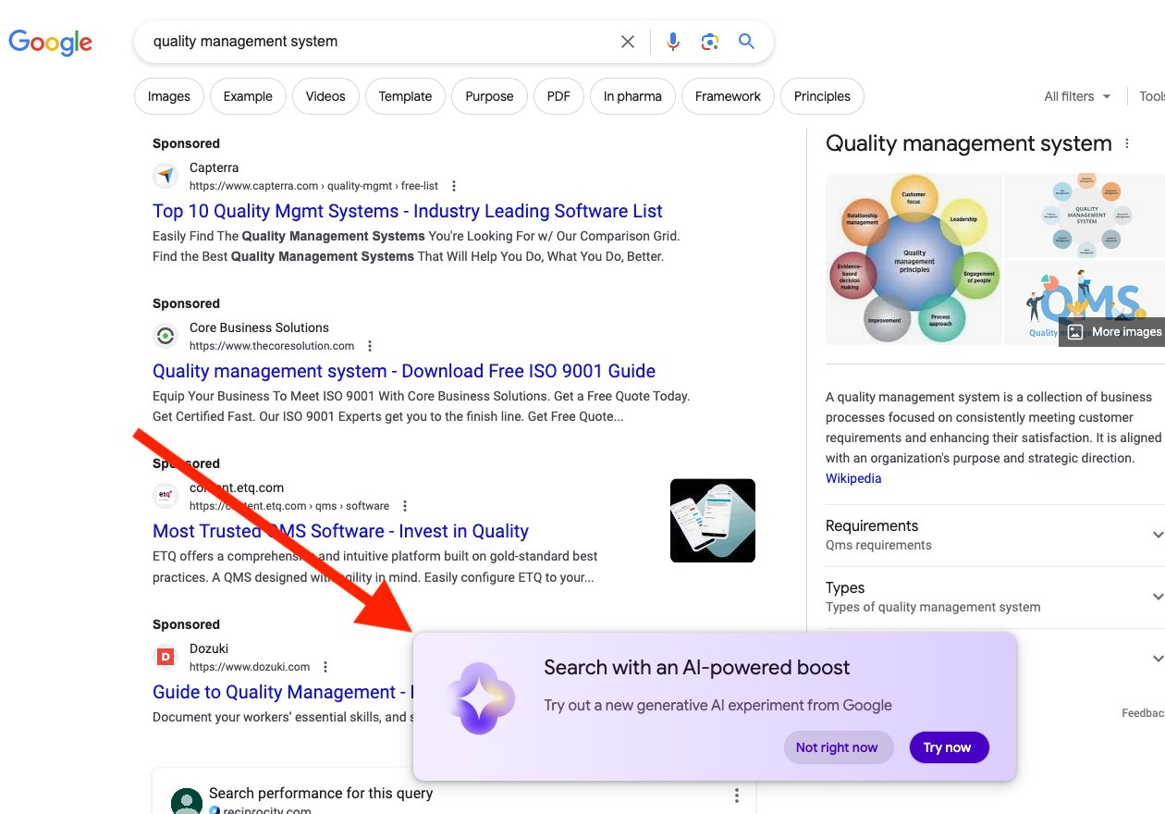1165x814 pixels.
Task: Click the Search performance for this query heading
Action: (x=321, y=793)
